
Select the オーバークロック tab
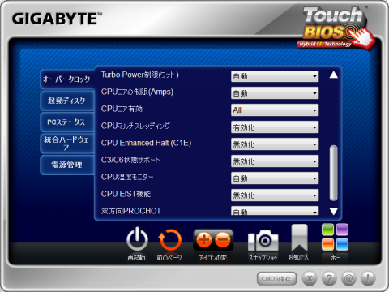pyautogui.click(x=66, y=79)
